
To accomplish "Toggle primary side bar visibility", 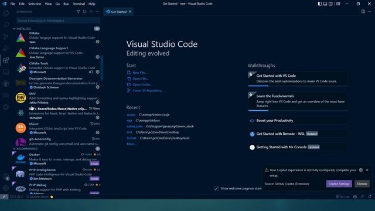I will (x=320, y=4).
